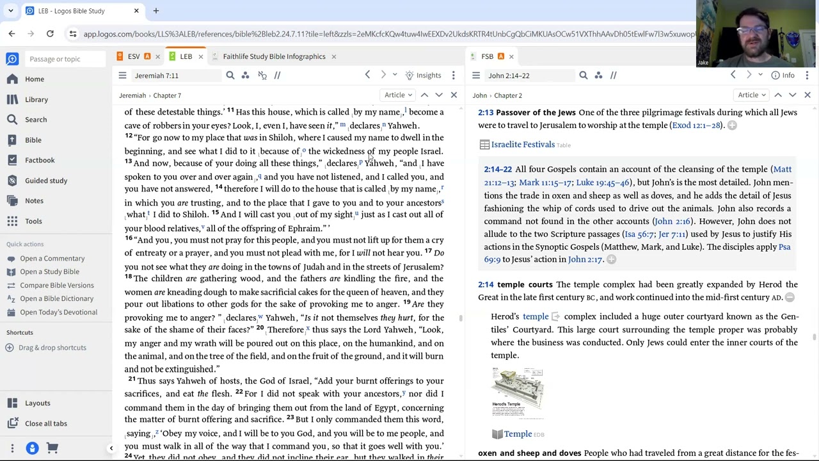
Task: Open the LEB panel kebab menu
Action: [453, 76]
